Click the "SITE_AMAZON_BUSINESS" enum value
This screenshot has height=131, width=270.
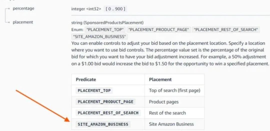99,37
